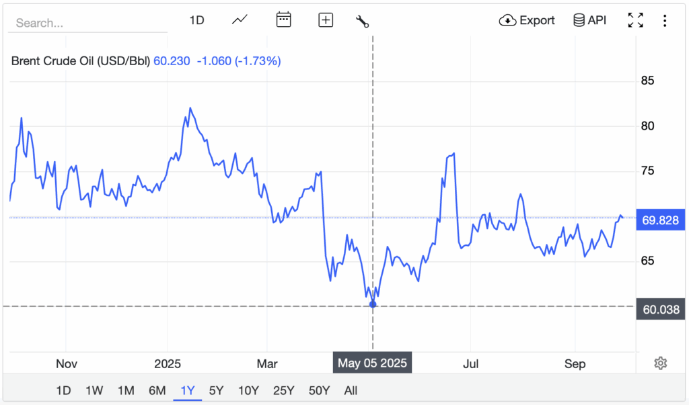Toggle the 6M timeframe selection
Viewport: 689px width, 405px height.
pos(157,390)
